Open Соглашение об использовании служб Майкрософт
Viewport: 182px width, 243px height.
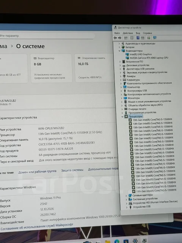(37, 226)
